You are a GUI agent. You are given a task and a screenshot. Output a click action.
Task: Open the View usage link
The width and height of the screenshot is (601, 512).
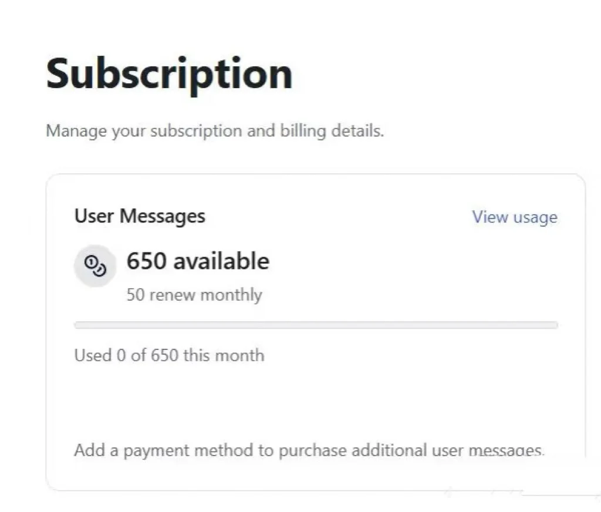(x=514, y=217)
